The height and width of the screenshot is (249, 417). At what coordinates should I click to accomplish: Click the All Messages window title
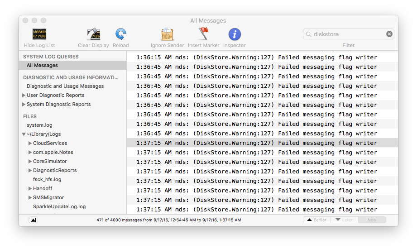pyautogui.click(x=208, y=20)
